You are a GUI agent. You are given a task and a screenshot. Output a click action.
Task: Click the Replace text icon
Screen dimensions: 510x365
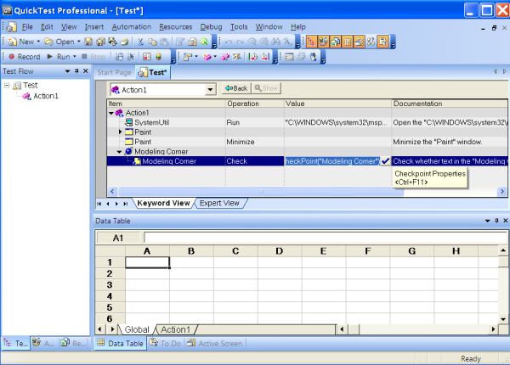(x=287, y=42)
